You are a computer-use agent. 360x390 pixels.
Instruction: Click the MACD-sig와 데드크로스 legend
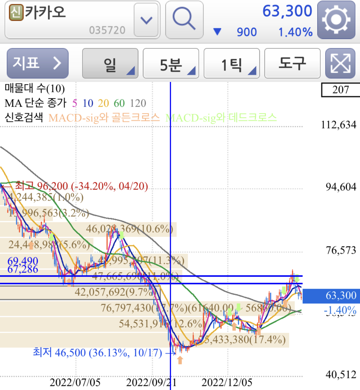(x=221, y=118)
